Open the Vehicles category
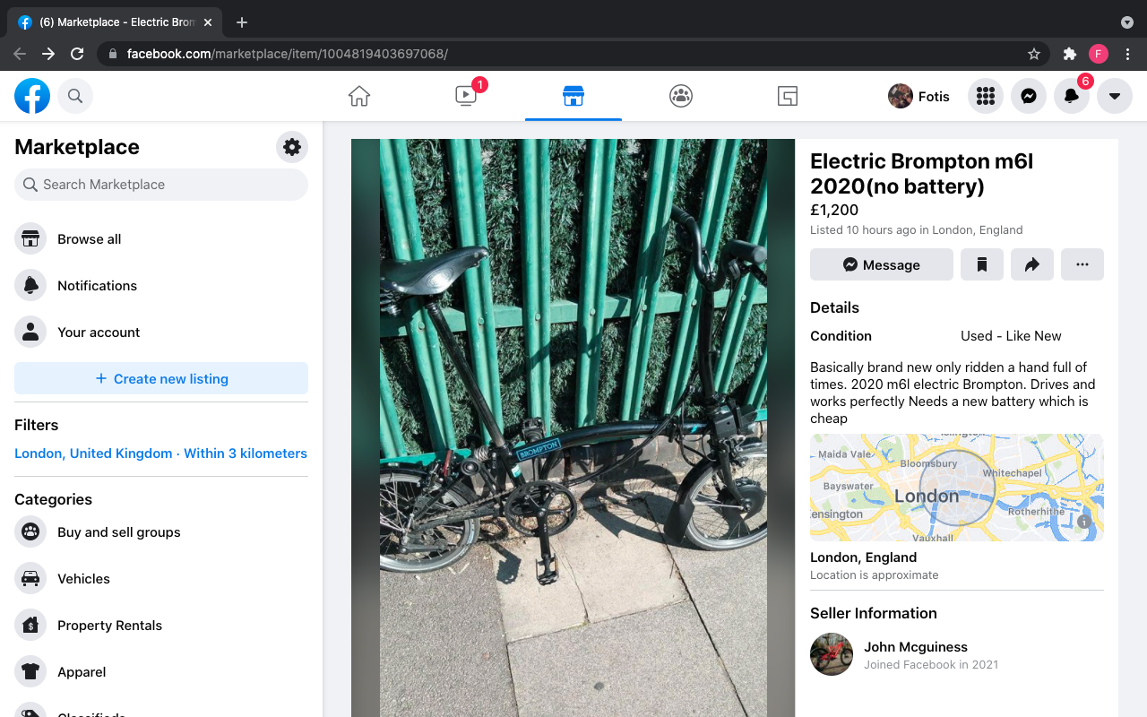This screenshot has height=717, width=1147. click(x=161, y=579)
